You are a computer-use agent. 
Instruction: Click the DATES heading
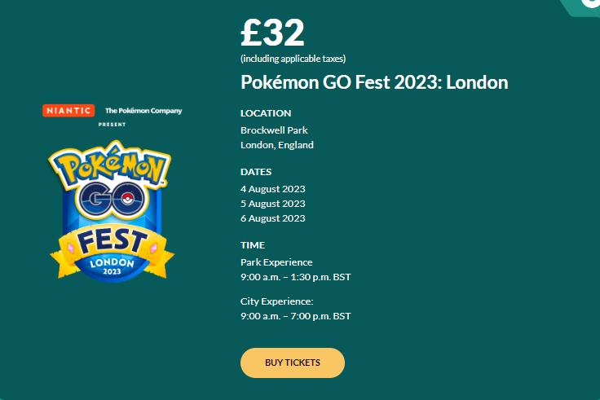(x=256, y=172)
